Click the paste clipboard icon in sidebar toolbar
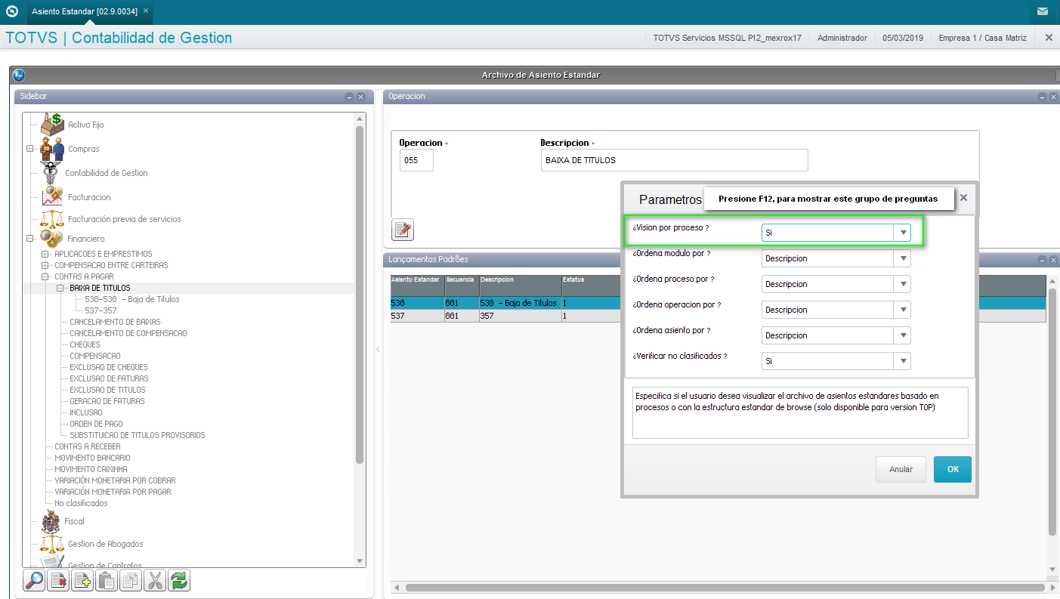This screenshot has height=599, width=1060. [x=107, y=580]
